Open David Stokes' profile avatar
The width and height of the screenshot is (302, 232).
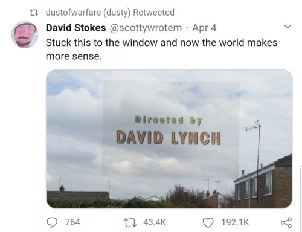pos(25,34)
